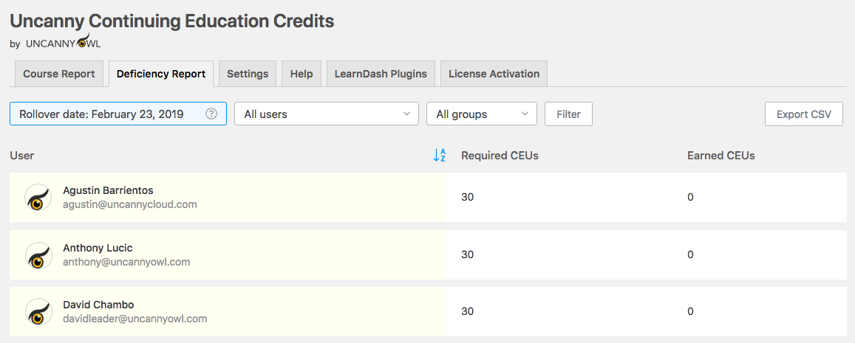This screenshot has height=343, width=855.
Task: Select the Deficiency Report tab
Action: click(161, 74)
